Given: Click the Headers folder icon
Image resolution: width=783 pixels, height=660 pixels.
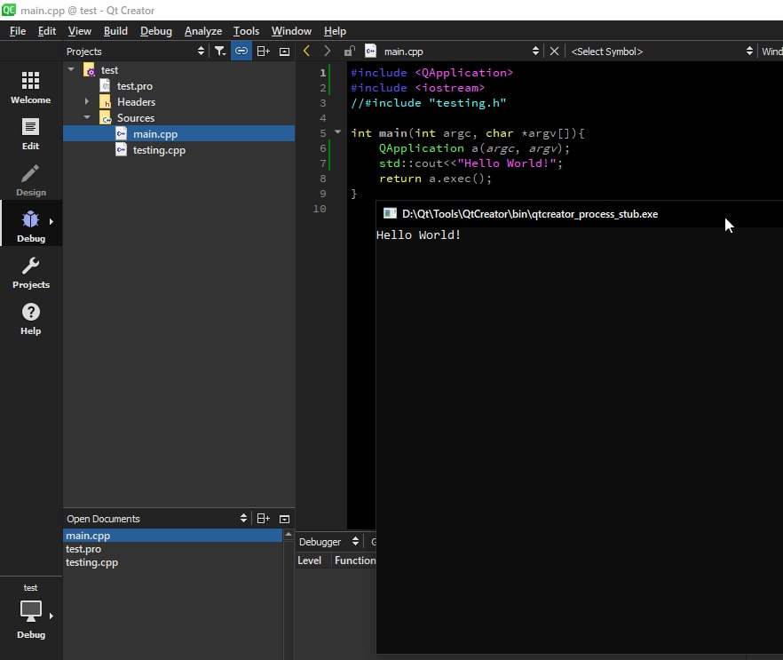Looking at the screenshot, I should (x=106, y=102).
